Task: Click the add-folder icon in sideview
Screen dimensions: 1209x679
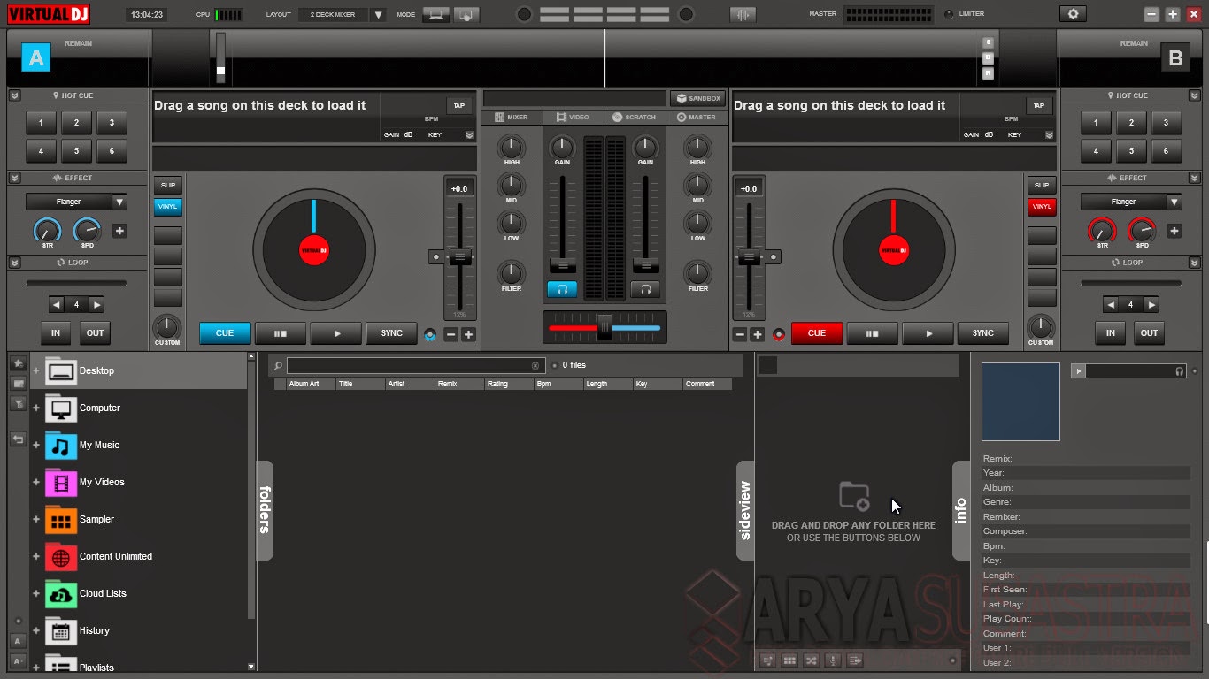Action: coord(854,496)
